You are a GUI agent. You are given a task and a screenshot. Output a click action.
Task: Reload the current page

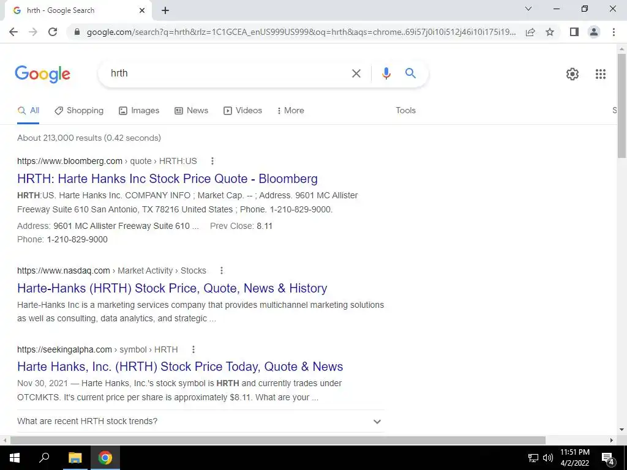pyautogui.click(x=53, y=32)
